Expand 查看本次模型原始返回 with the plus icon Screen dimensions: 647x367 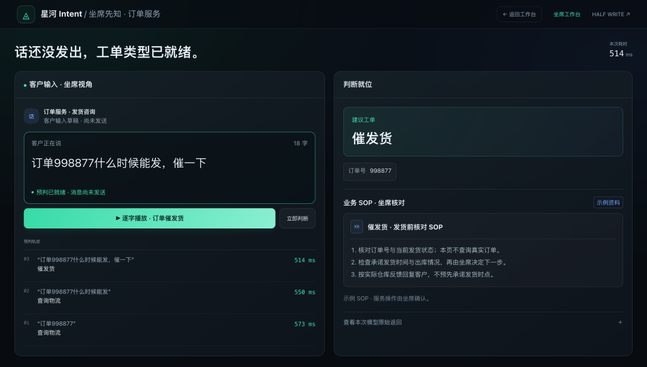click(x=620, y=323)
